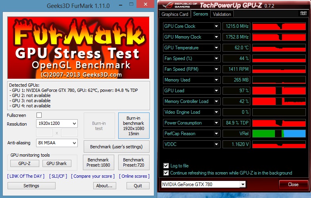Switch to the Graphics Card tab
This screenshot has height=198, width=311.
pos(175,14)
